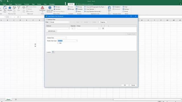Run the Copy Operator job

pos(90,9)
